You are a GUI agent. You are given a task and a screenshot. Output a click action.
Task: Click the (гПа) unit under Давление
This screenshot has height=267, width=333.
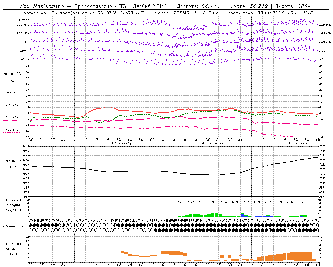14,167
